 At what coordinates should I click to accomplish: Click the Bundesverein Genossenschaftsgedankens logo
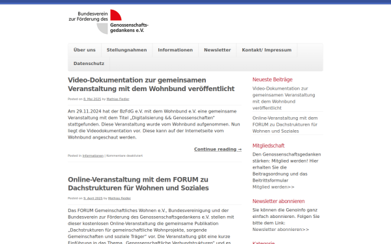[108, 21]
